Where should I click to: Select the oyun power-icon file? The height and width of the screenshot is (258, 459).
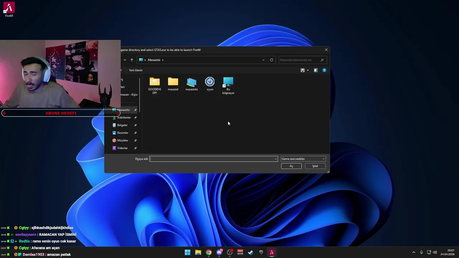tap(210, 84)
